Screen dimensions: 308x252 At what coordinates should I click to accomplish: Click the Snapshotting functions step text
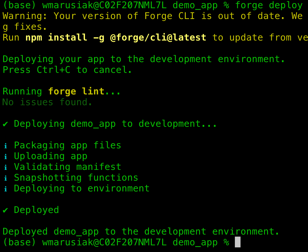click(x=76, y=178)
